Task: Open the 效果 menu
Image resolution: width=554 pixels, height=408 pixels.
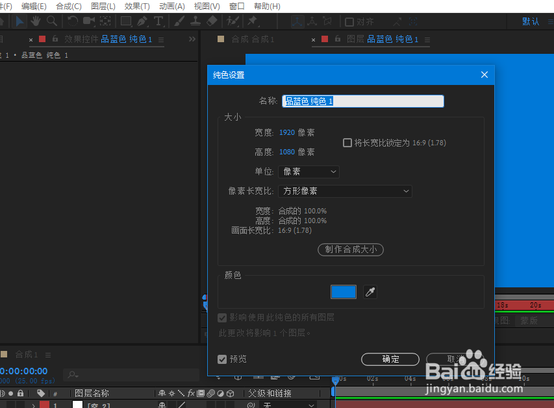Action: tap(137, 6)
